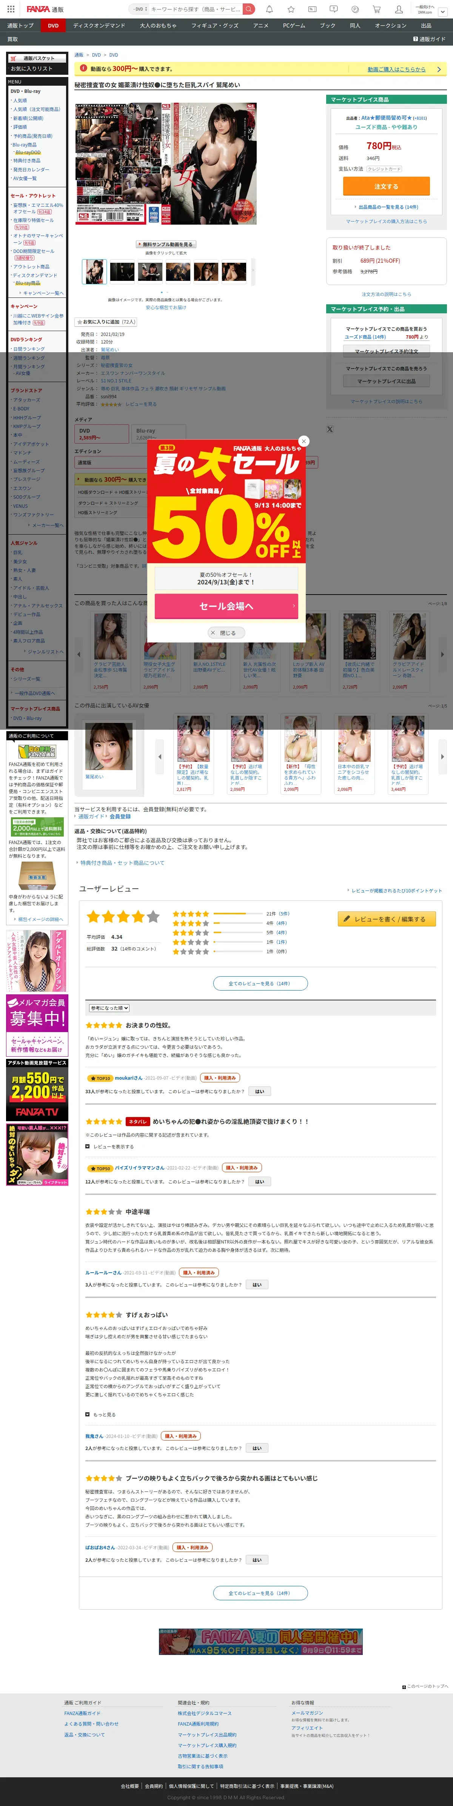
Task: Click the orange info icon in notice
Action: (83, 69)
